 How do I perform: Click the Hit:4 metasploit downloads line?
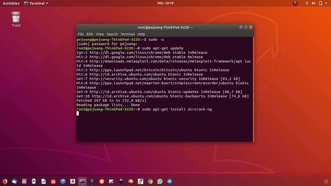pyautogui.click(x=163, y=64)
